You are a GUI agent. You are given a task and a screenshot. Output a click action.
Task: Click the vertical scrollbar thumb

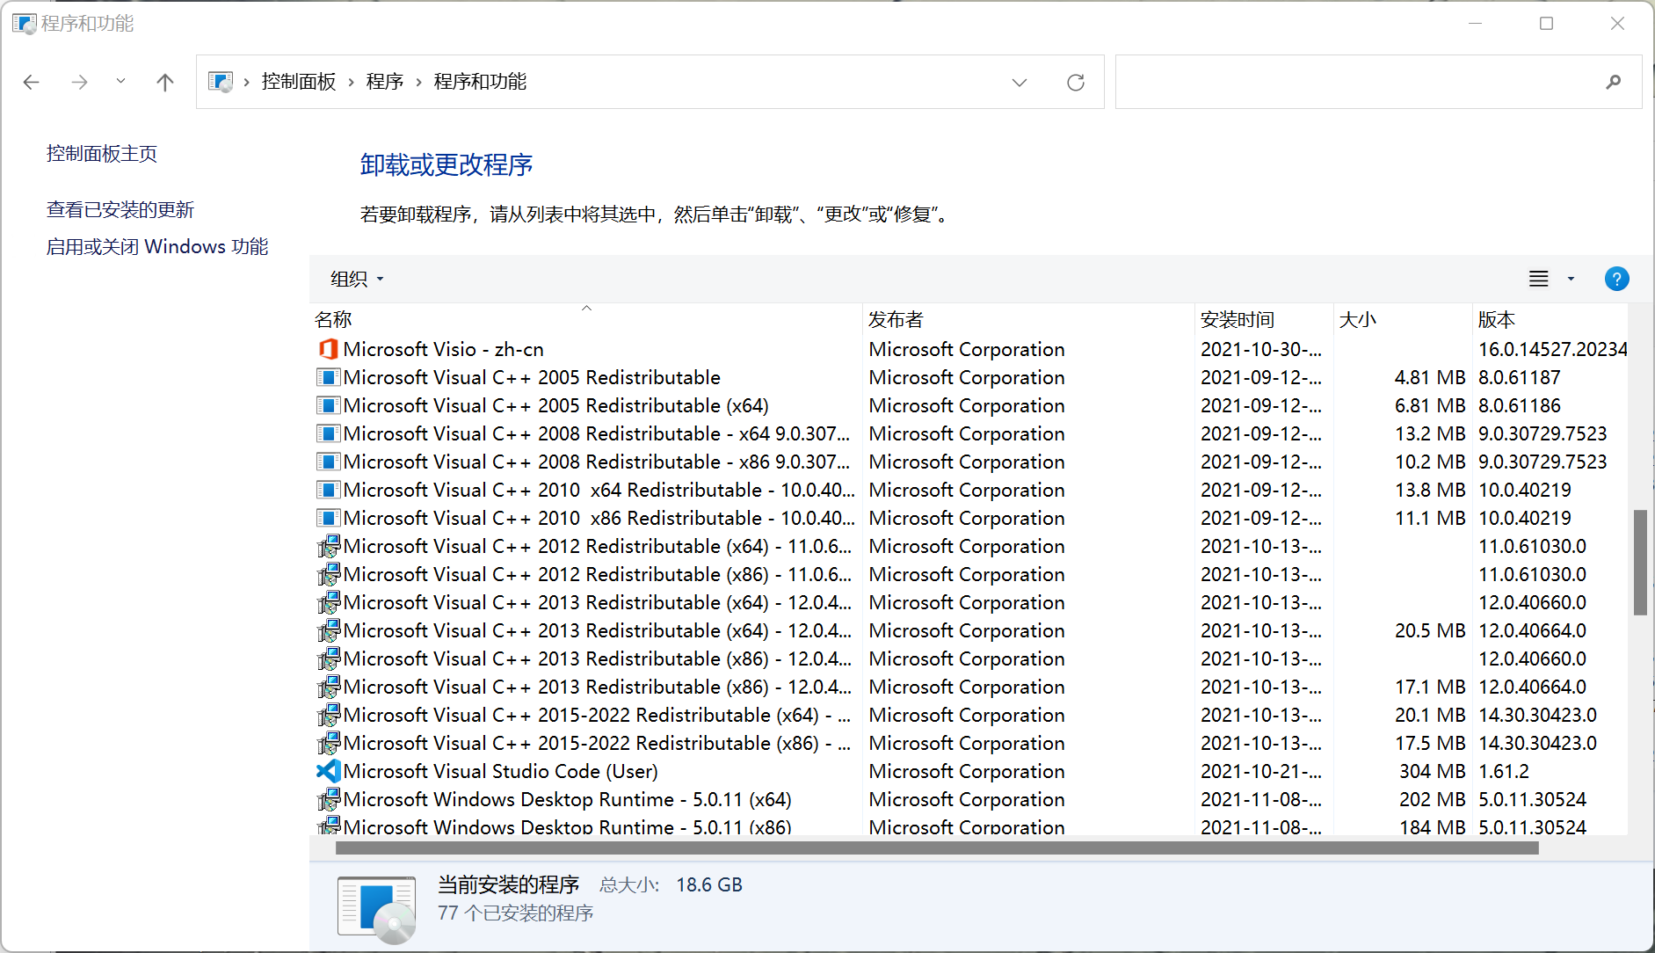click(x=1640, y=562)
